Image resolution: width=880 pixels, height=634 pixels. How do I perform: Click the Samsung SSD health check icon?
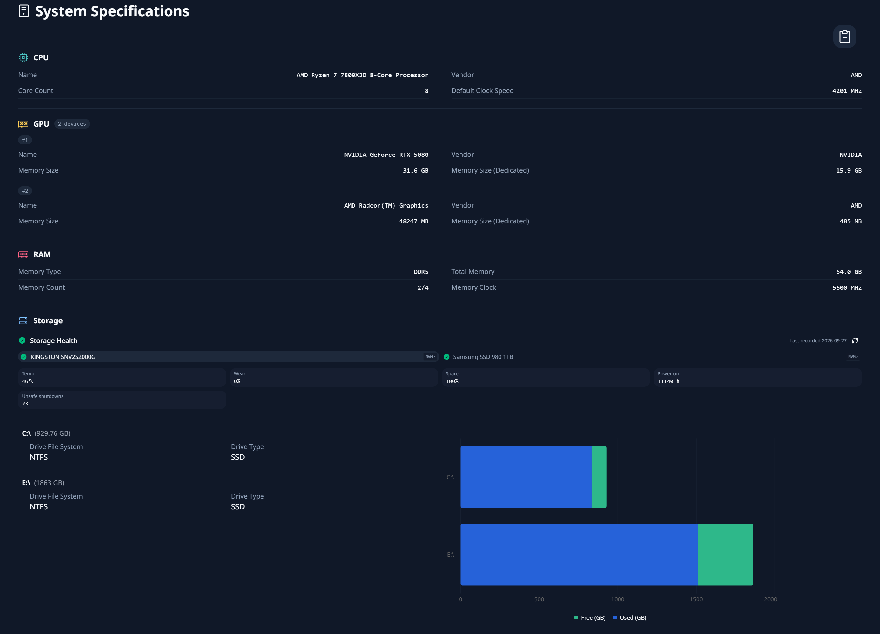tap(447, 357)
